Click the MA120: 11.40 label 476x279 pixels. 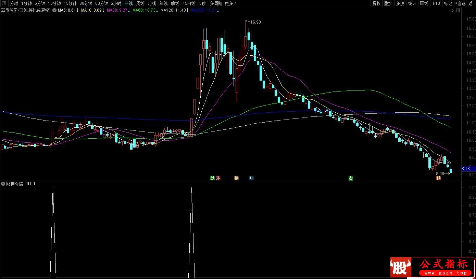pos(173,10)
